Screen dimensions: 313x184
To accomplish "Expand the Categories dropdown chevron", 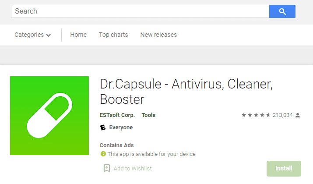I will tap(48, 35).
